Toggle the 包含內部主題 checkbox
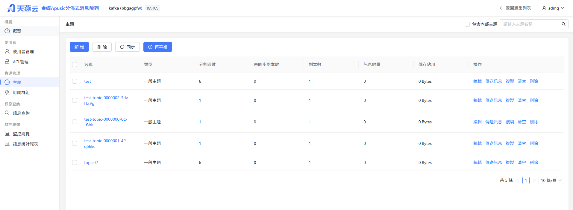This screenshot has height=210, width=573. click(467, 24)
